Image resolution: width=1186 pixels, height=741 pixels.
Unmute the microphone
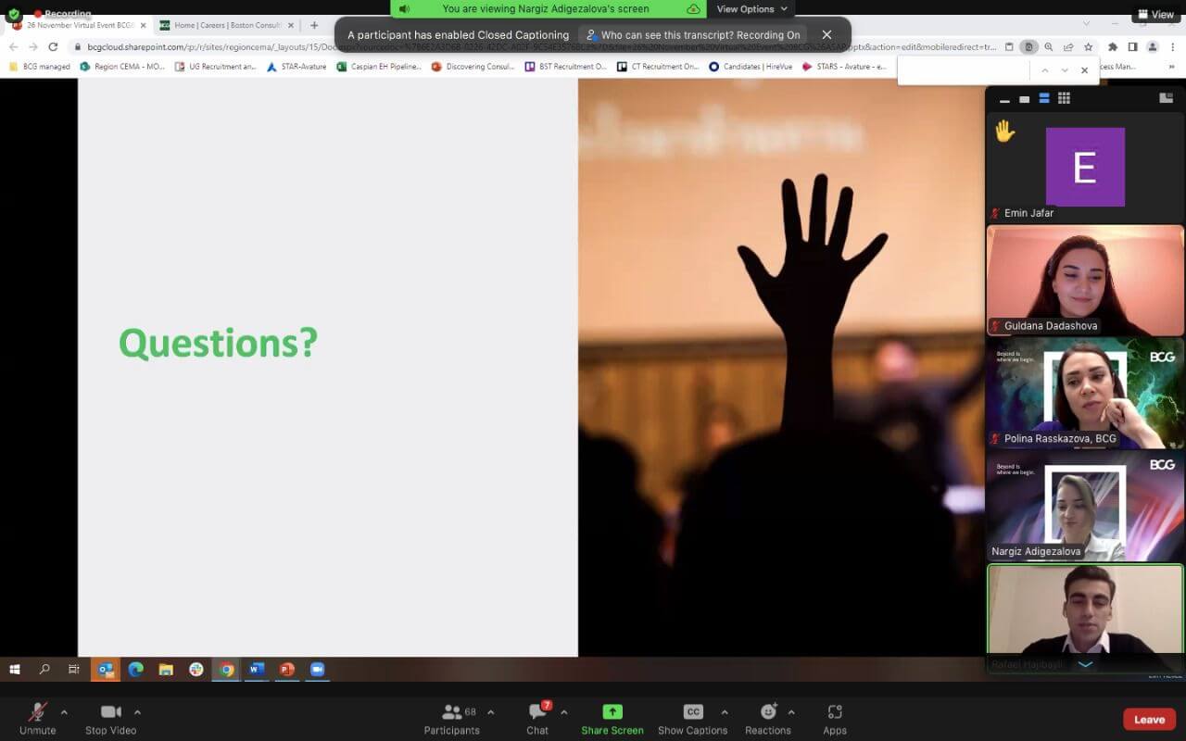point(37,712)
